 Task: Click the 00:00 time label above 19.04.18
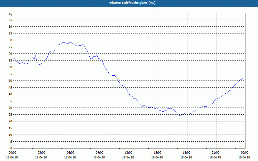[x=244, y=153]
